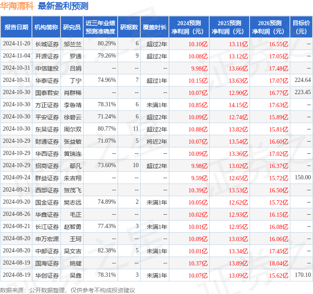The height and width of the screenshot is (294, 313).
Task: Click the accuracy value 80.77%
Action: [107, 129]
